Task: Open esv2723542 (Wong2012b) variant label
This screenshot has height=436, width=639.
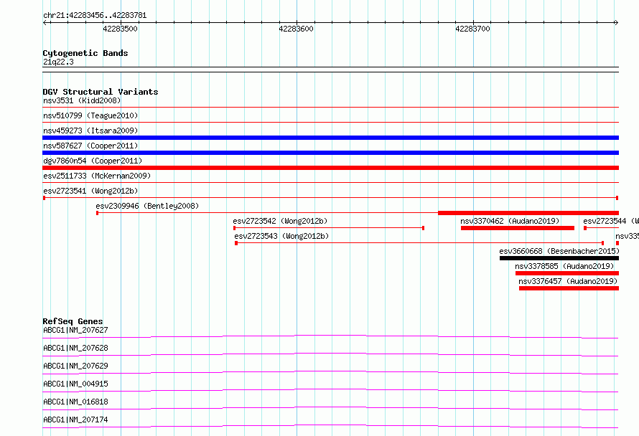Action: tap(281, 221)
